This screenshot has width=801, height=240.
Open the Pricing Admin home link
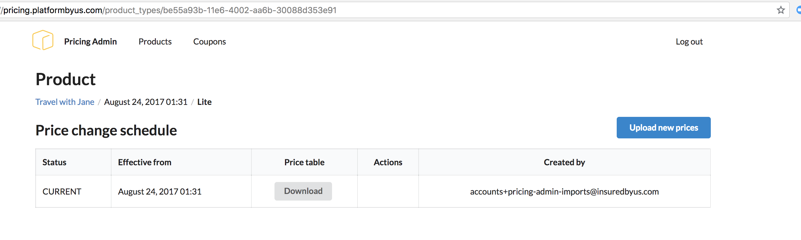[x=90, y=42]
